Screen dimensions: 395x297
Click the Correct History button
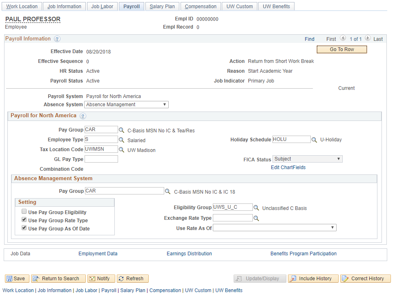[366, 279]
